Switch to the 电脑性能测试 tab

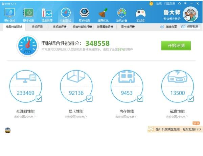14,27
